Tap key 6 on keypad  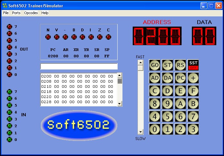pos(180,116)
